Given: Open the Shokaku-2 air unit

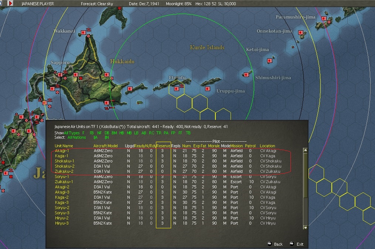Looking at the screenshot, I should (65, 166).
